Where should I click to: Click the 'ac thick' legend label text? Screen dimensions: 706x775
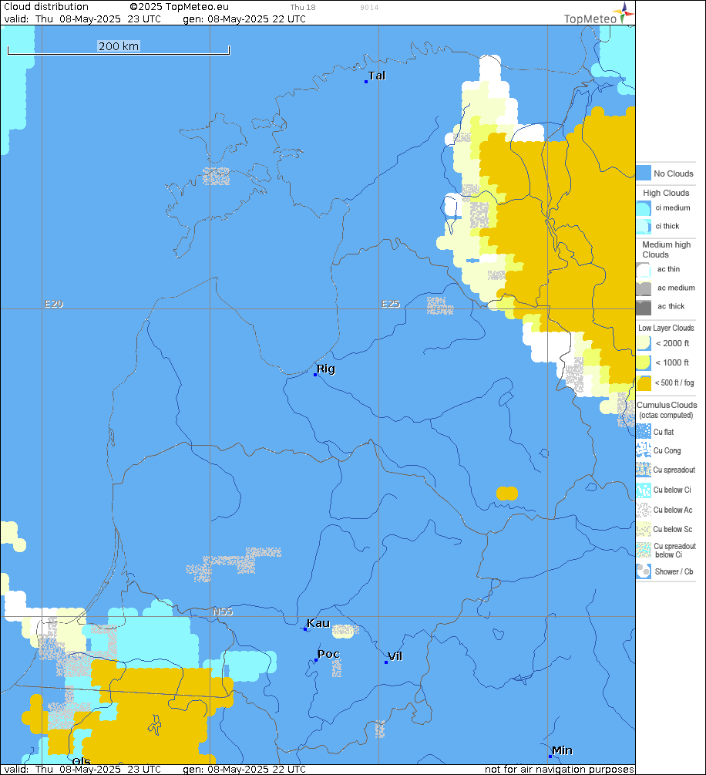[x=671, y=306]
